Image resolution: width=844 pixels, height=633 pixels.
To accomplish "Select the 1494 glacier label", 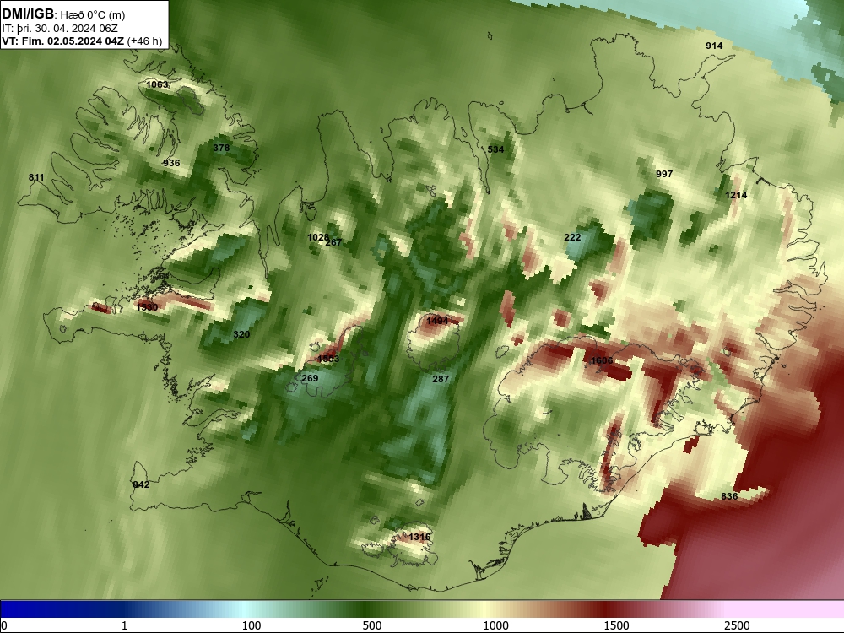I will 437,321.
